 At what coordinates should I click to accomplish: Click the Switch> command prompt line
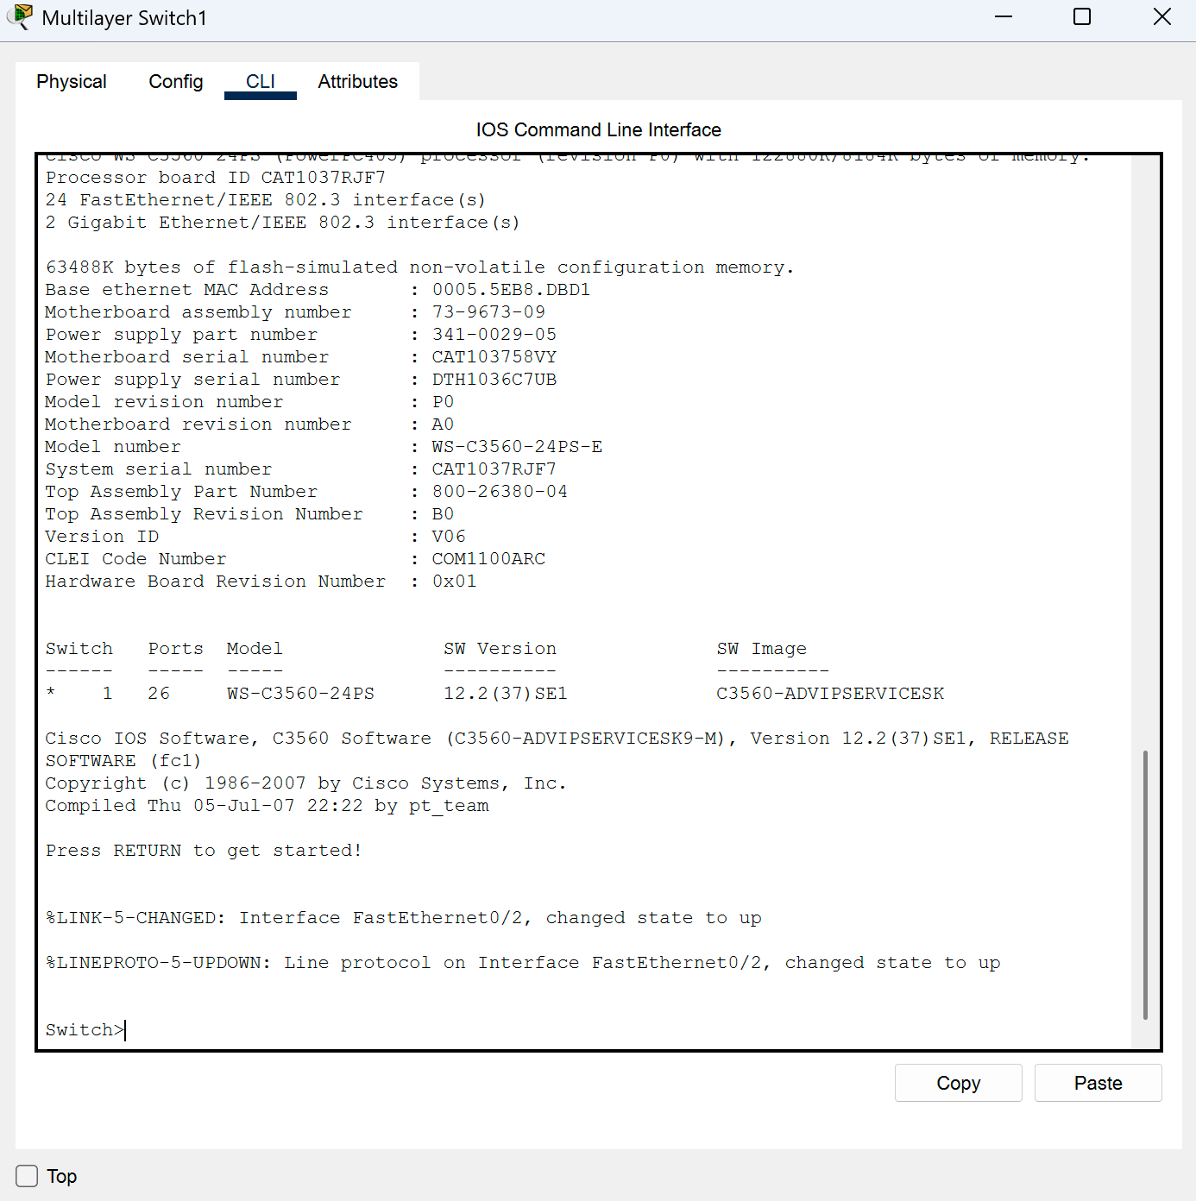point(85,1030)
